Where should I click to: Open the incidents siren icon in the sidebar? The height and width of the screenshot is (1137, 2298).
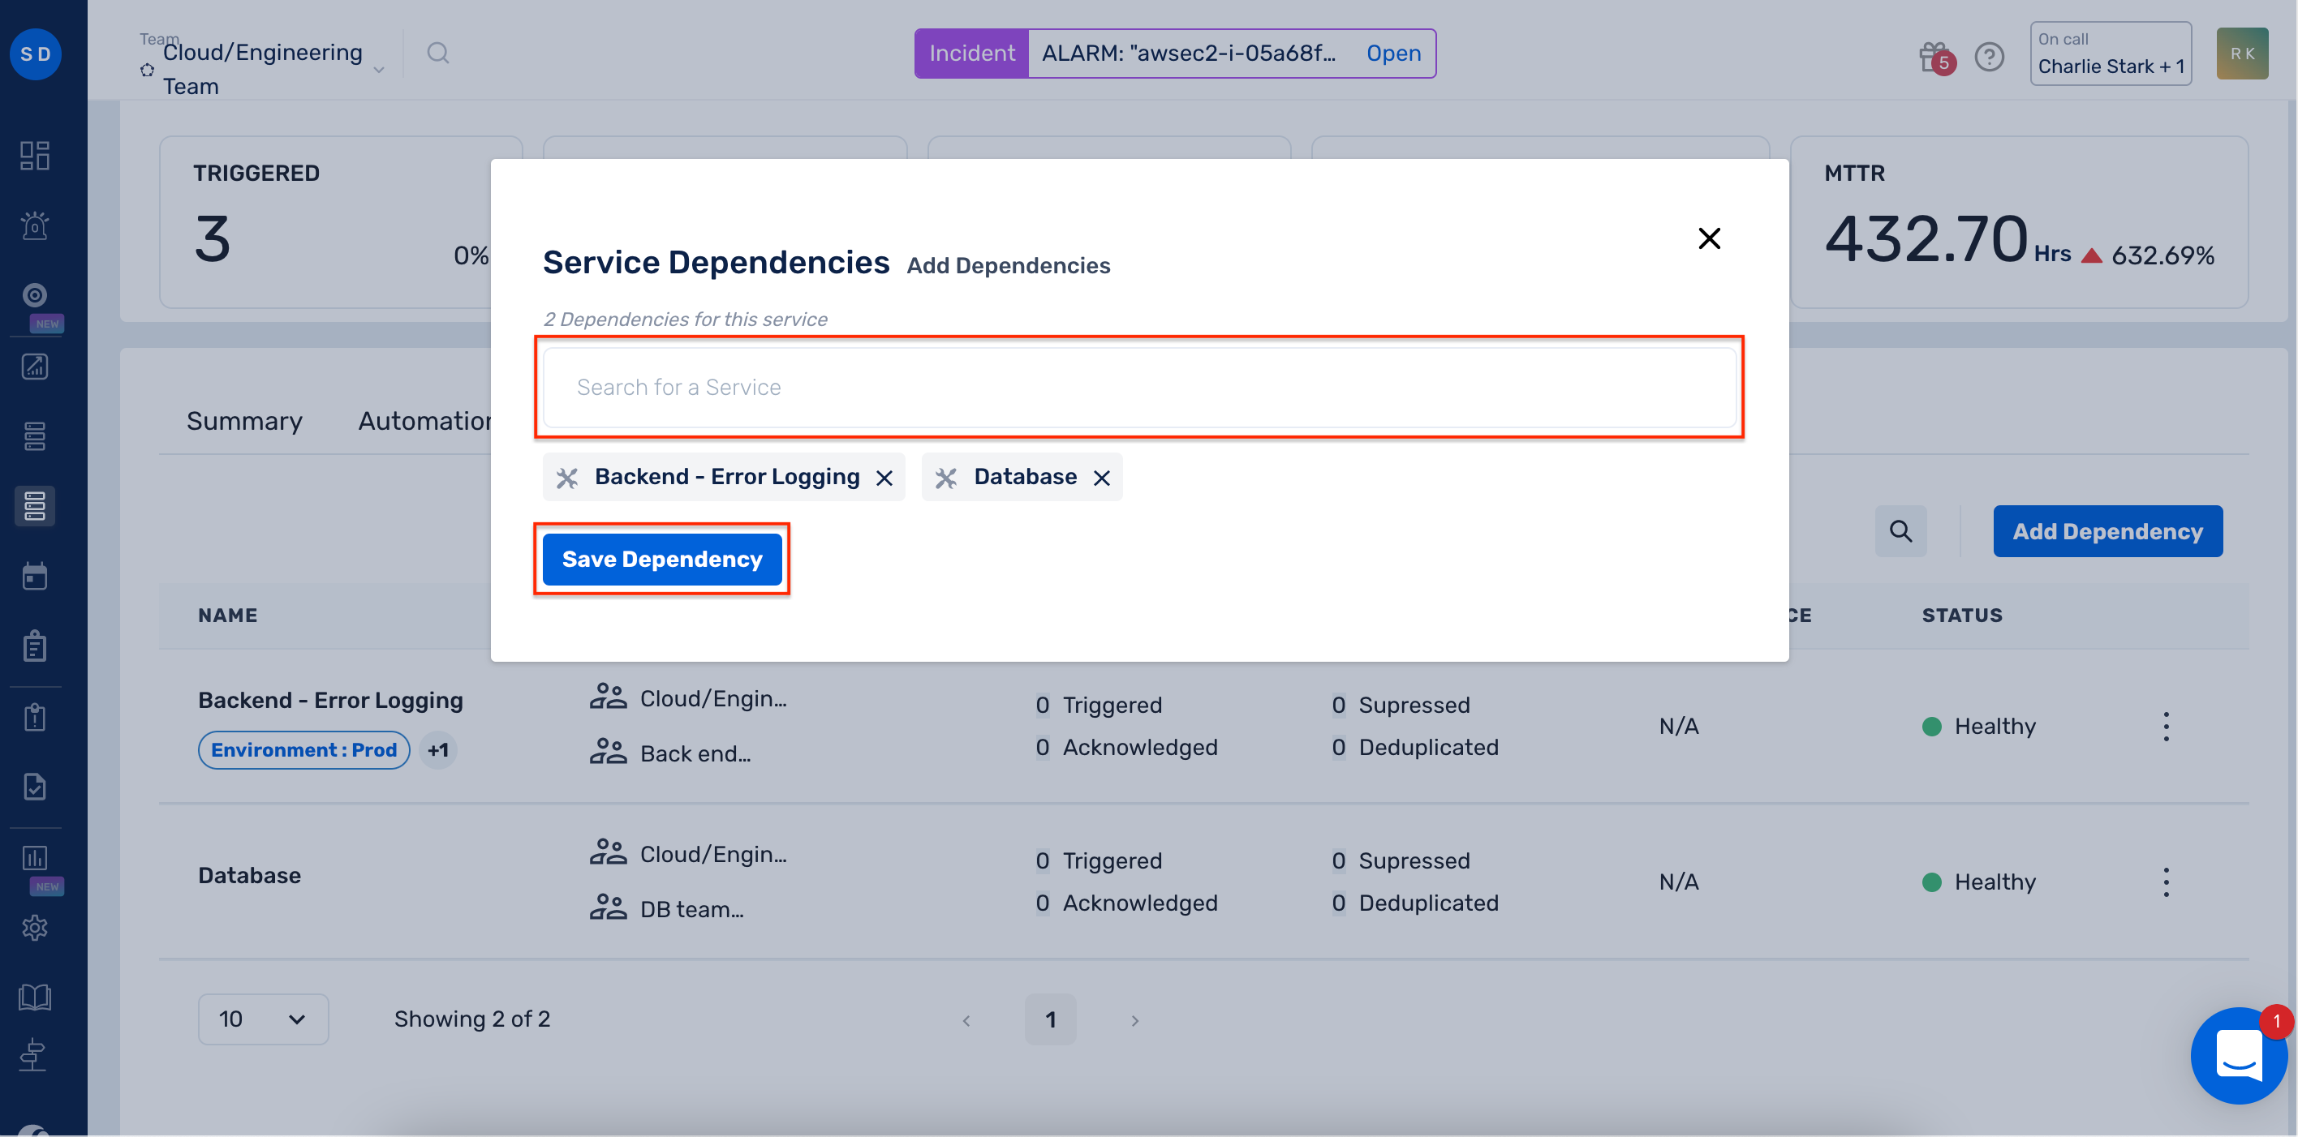coord(35,225)
